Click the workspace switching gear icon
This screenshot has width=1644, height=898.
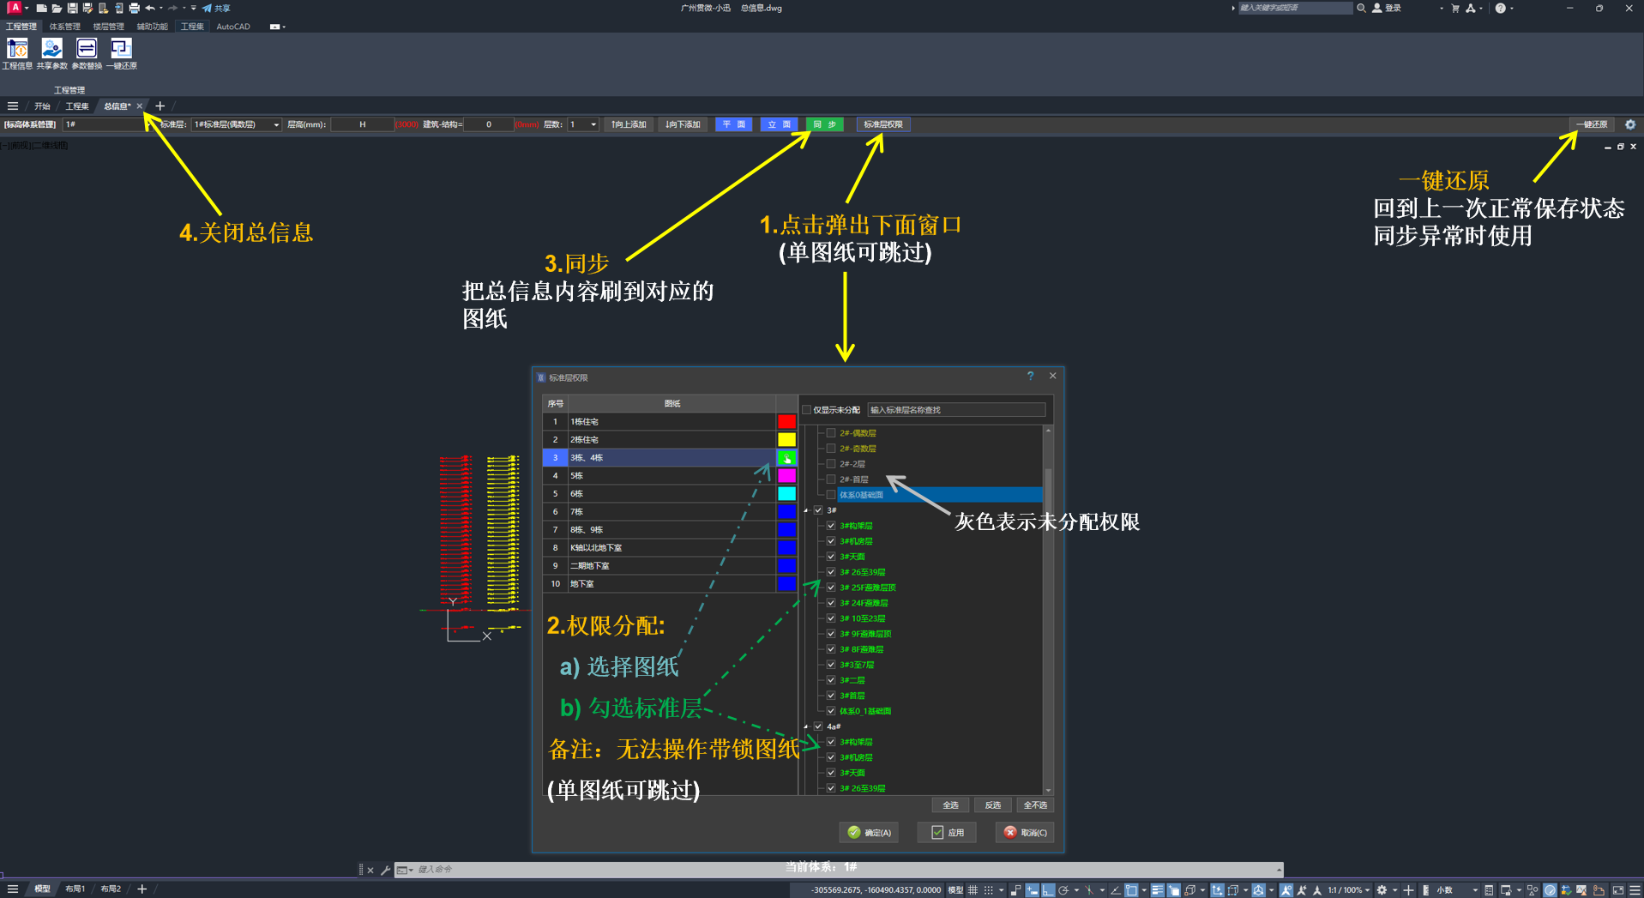[1382, 890]
